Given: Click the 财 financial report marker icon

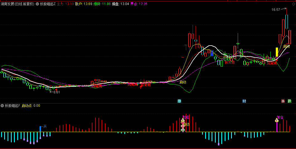Looking at the screenshot, I should 244,101.
